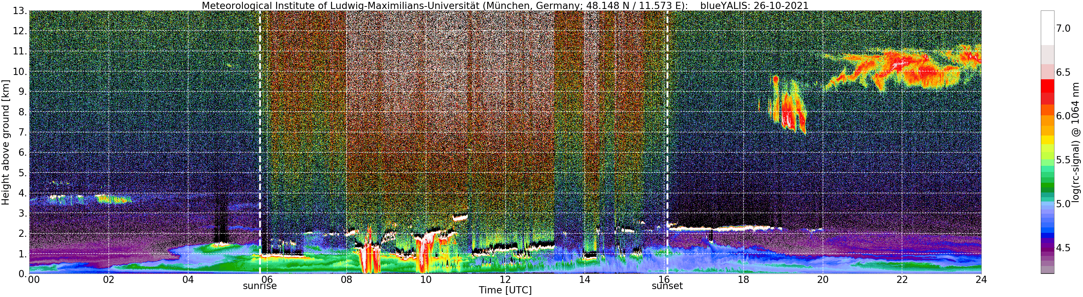Click the time tick label 02

109,280
